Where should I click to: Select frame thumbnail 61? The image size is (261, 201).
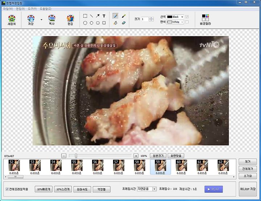point(202,167)
